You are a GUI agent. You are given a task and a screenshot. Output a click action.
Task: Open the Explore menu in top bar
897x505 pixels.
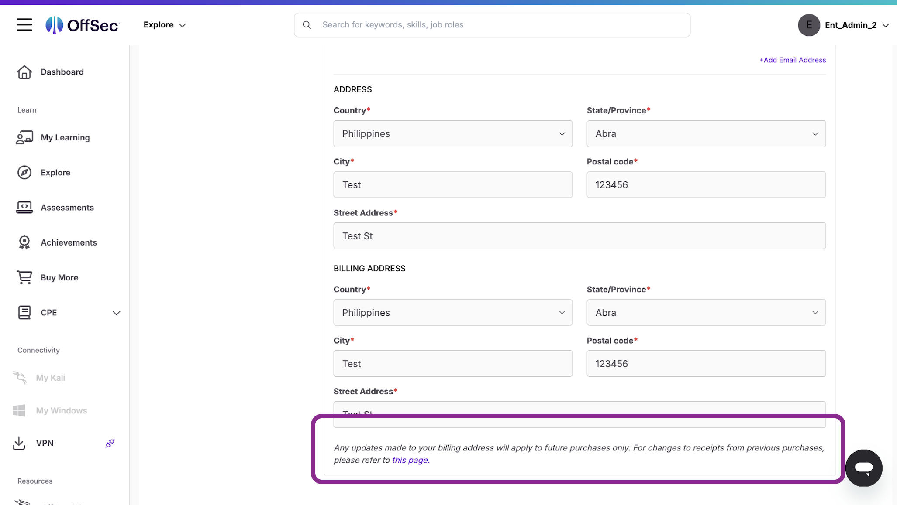point(165,25)
